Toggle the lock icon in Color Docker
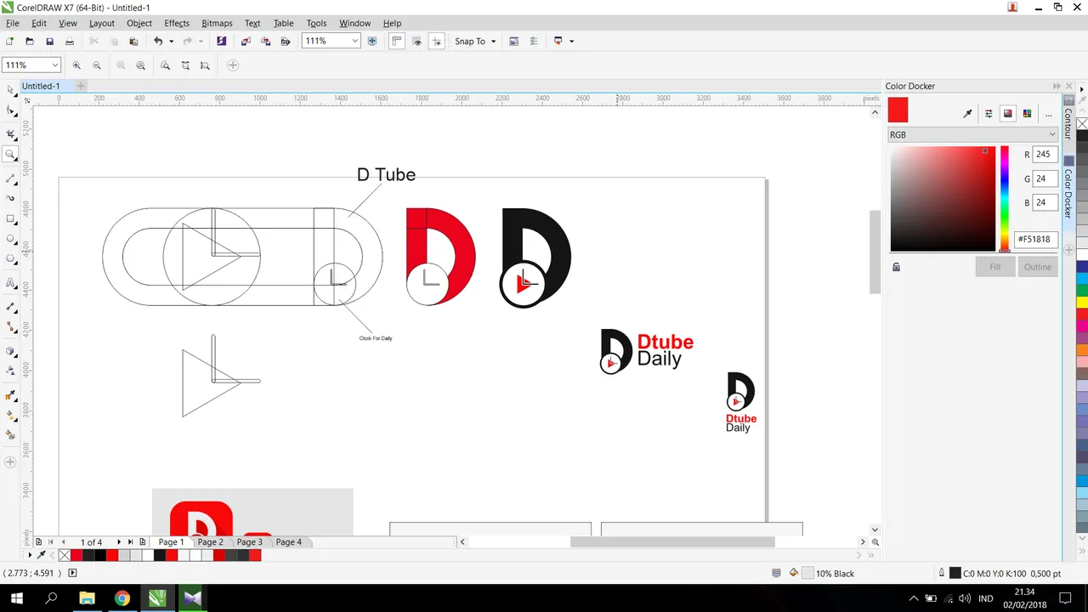1088x612 pixels. [896, 267]
